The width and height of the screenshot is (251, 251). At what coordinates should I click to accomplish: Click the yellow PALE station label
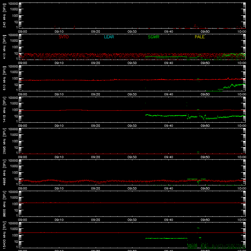click(200, 37)
